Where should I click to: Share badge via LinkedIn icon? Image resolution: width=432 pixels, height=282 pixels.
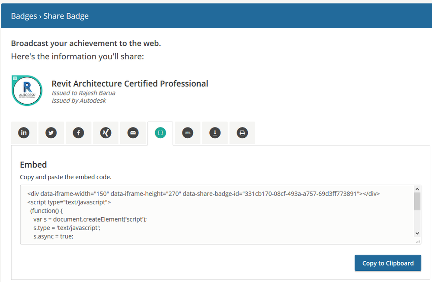coord(24,133)
